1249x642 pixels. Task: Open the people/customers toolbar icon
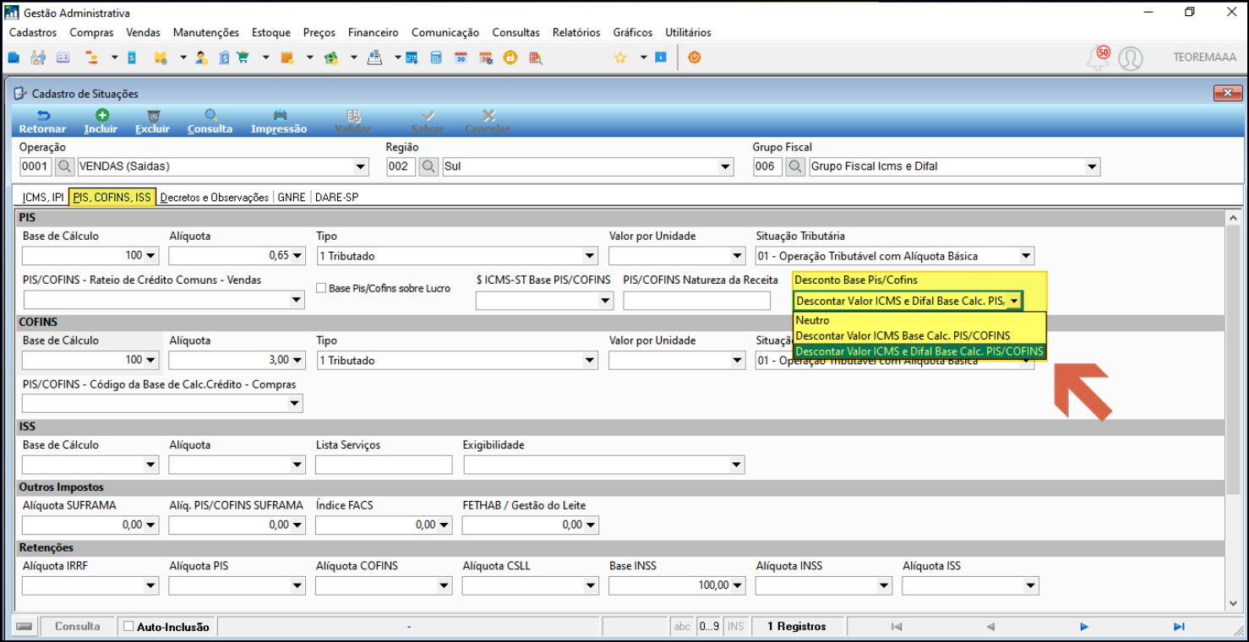click(x=38, y=57)
